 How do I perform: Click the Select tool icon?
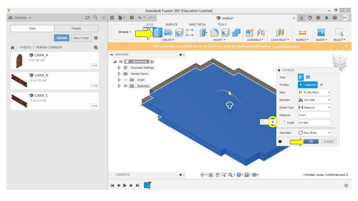[339, 32]
